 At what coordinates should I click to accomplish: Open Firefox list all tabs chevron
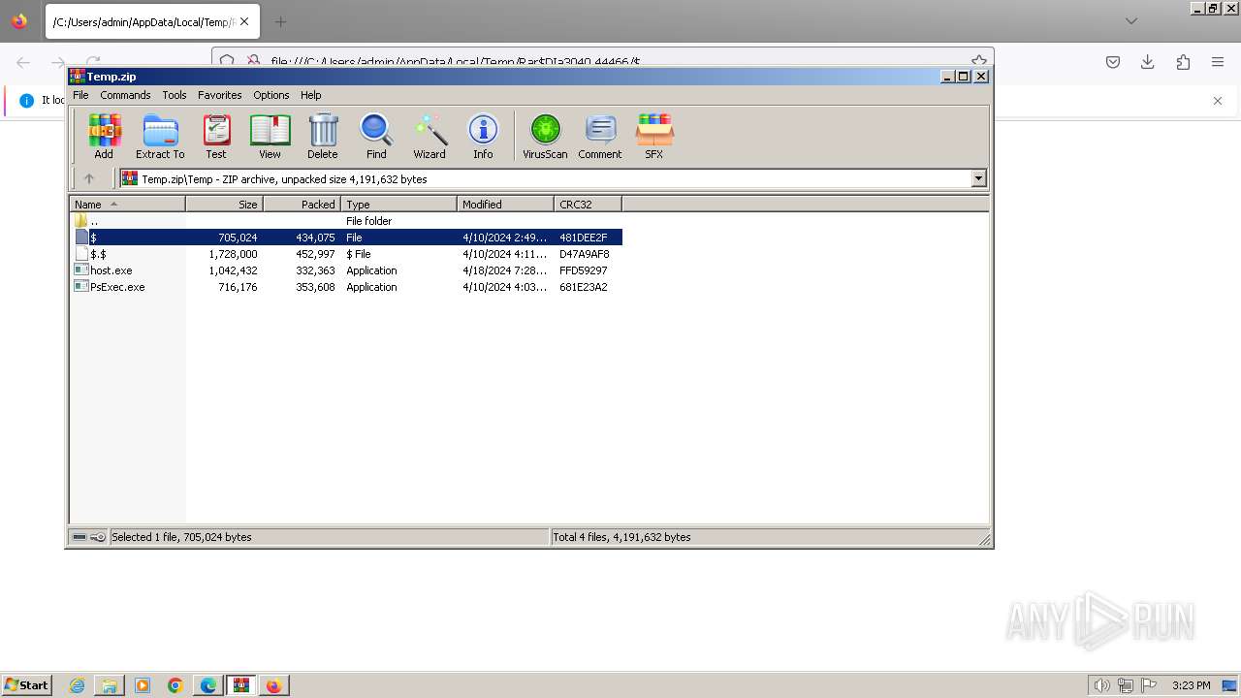[1131, 21]
